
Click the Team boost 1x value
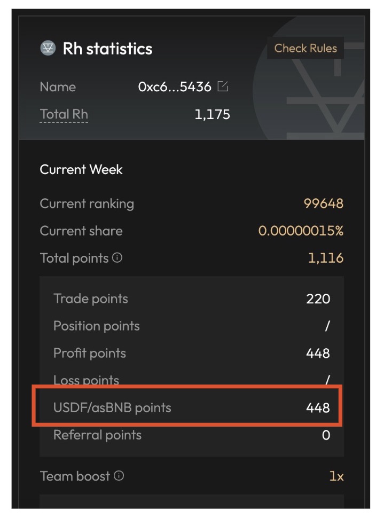click(x=336, y=476)
